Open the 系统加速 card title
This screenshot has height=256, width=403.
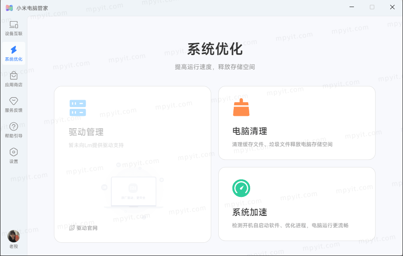coord(250,212)
